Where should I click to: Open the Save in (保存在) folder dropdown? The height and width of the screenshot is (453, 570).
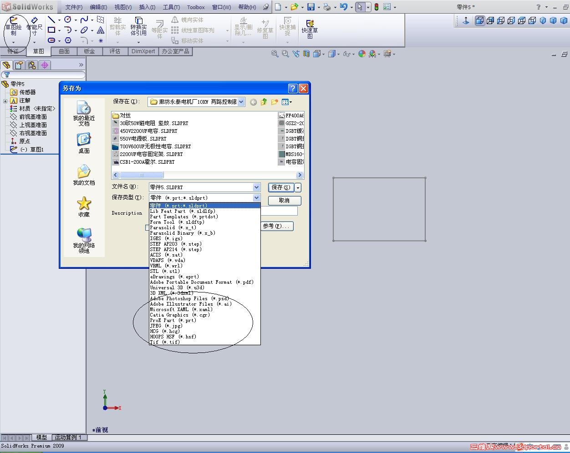(x=241, y=102)
